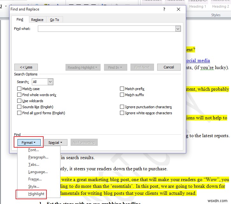Viewport: 231px width, 204px height.
Task: Choose Style... from the Format menu
Action: 39,186
